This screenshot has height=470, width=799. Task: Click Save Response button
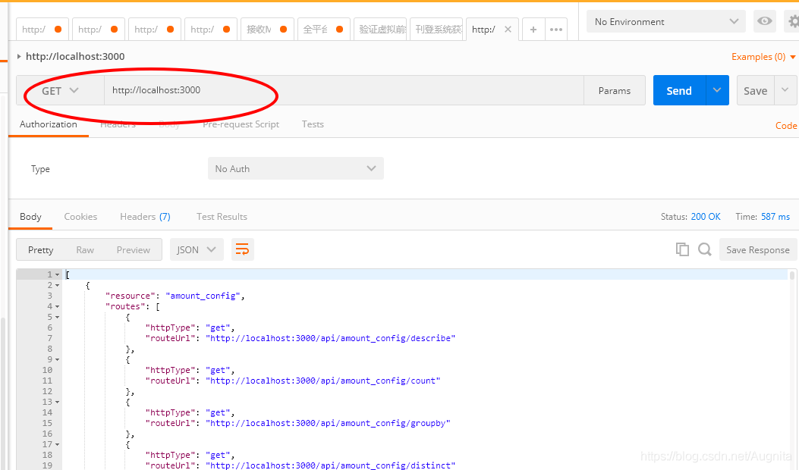pyautogui.click(x=758, y=249)
